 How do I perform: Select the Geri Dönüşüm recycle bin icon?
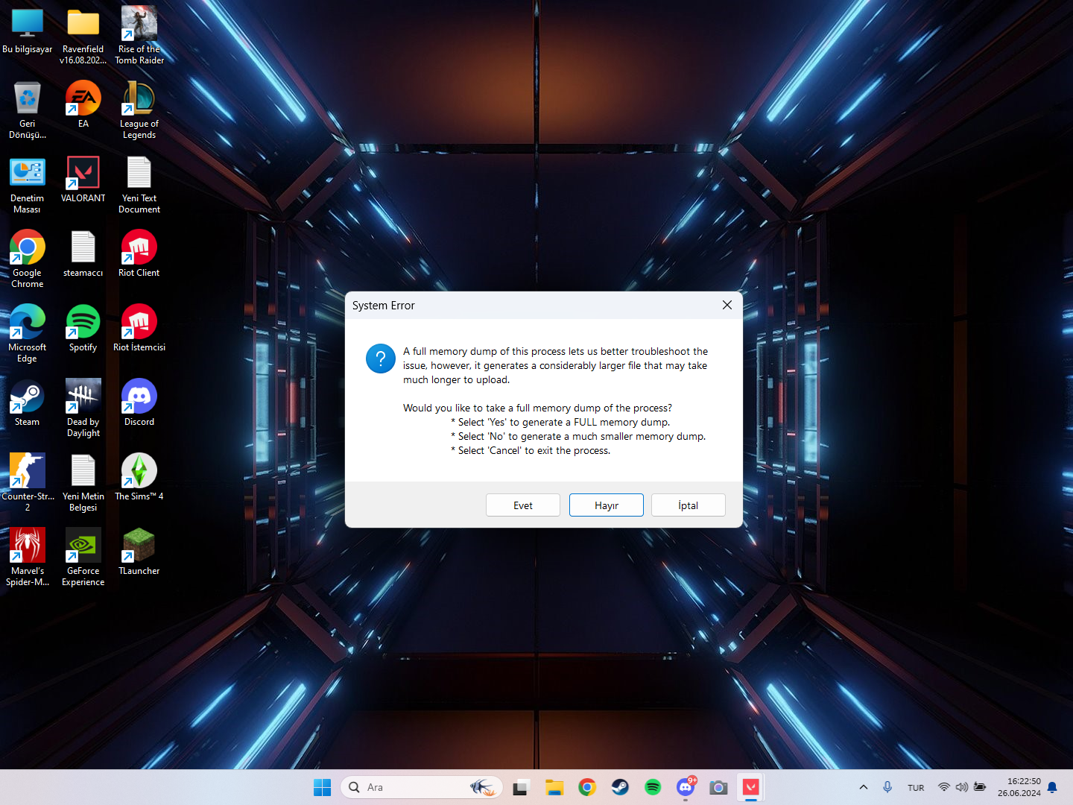pyautogui.click(x=28, y=110)
